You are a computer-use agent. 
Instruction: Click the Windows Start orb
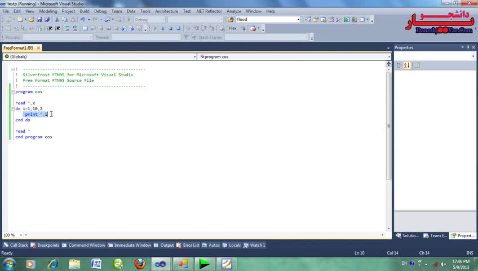click(9, 264)
